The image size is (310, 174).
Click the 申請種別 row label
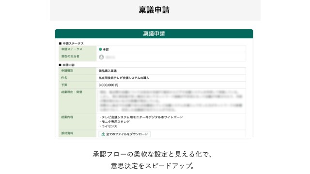[67, 71]
